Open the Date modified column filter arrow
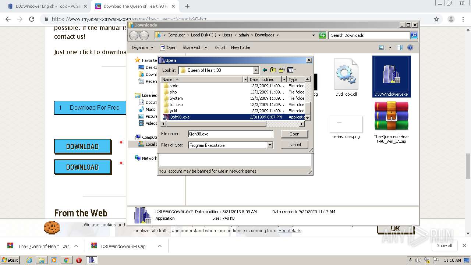Image resolution: width=471 pixels, height=265 pixels. click(x=284, y=79)
